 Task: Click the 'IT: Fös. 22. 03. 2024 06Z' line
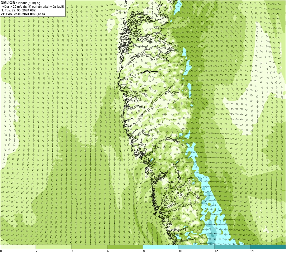point(18,10)
